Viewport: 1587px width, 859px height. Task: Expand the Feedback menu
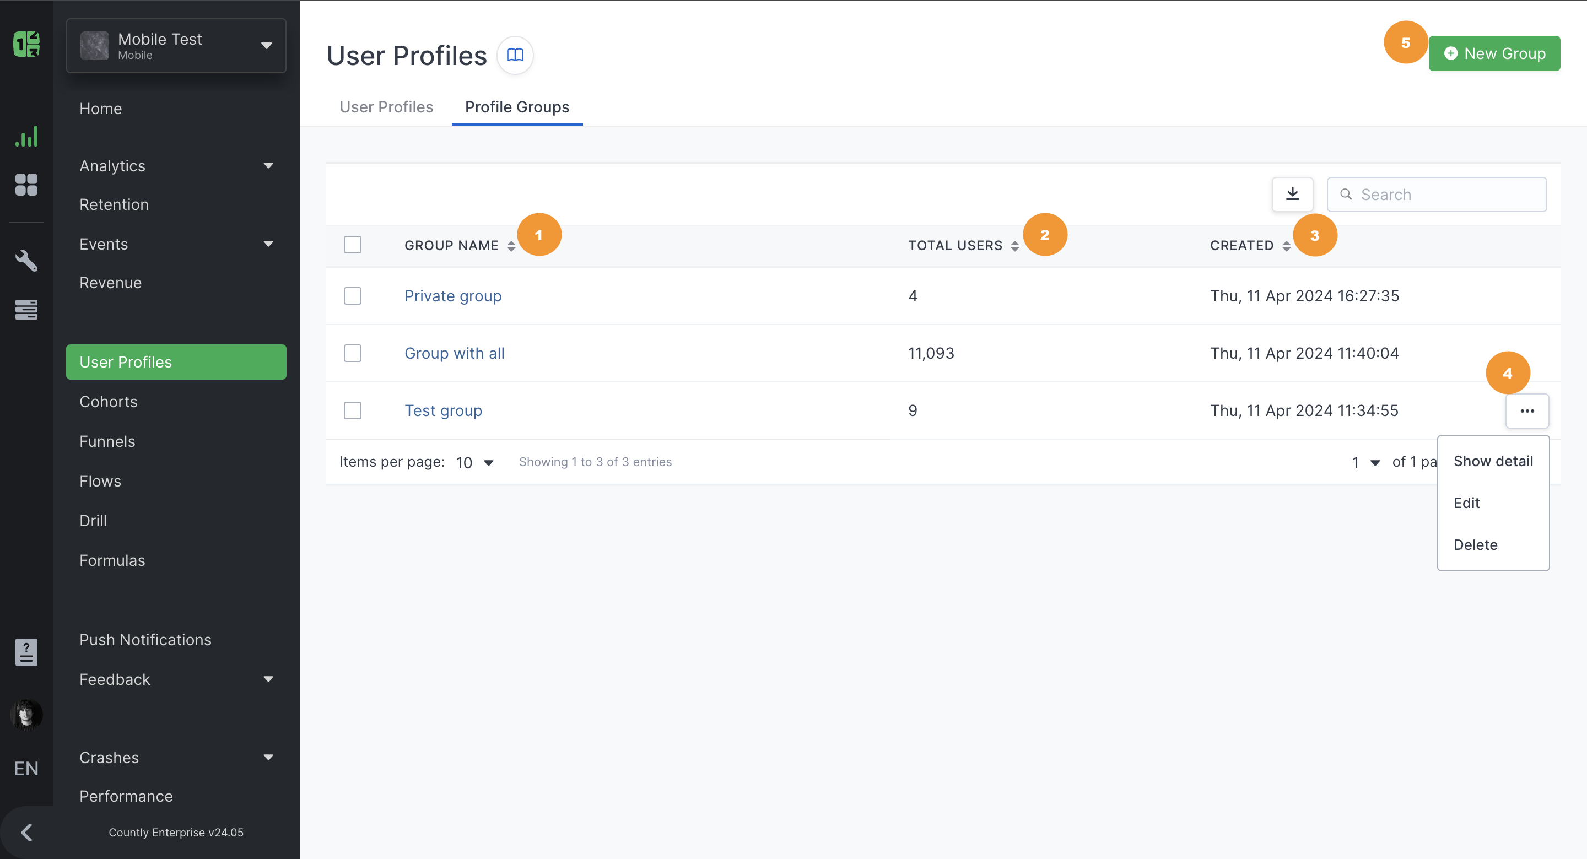(176, 679)
